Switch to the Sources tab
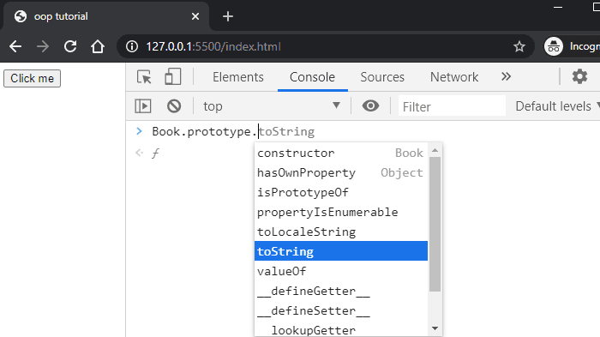The width and height of the screenshot is (600, 337). click(382, 77)
